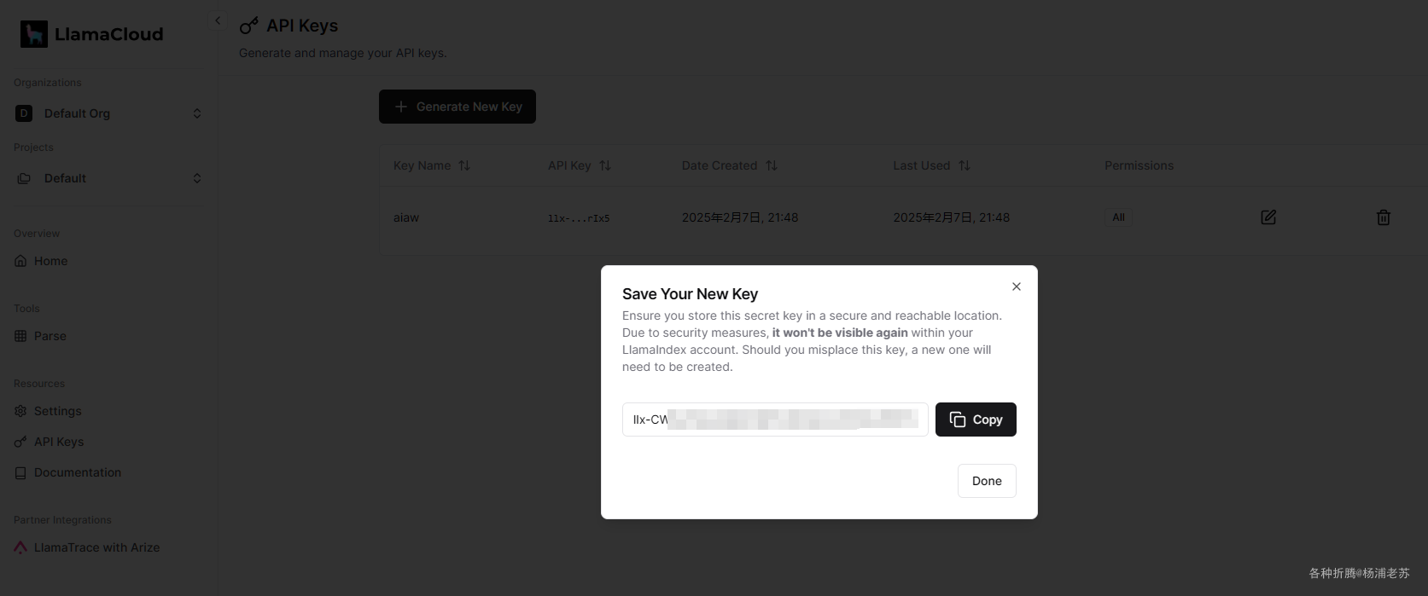Viewport: 1428px width, 596px height.
Task: Click Done in the dialog
Action: click(987, 481)
